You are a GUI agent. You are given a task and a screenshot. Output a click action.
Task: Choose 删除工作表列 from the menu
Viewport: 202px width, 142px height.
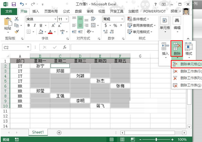(x=187, y=78)
